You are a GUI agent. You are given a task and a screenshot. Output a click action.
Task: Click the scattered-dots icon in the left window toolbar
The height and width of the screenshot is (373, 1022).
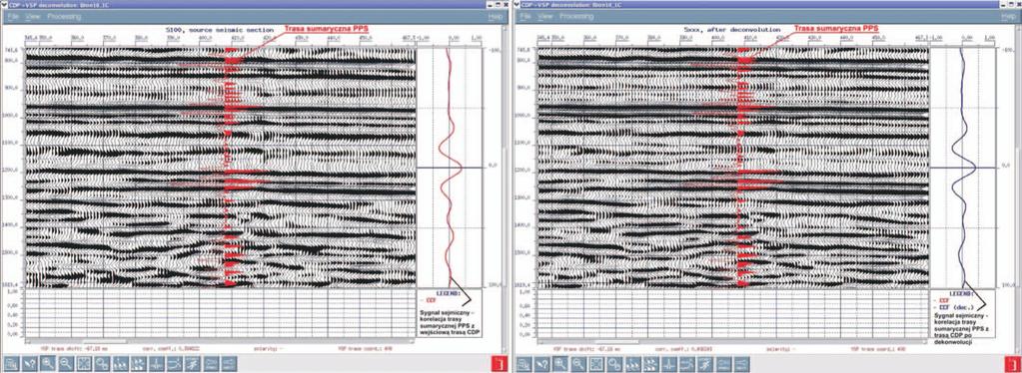coord(139,364)
